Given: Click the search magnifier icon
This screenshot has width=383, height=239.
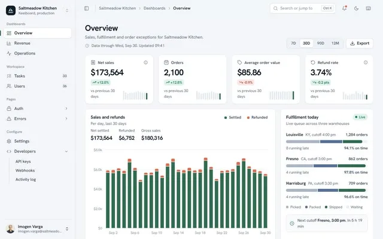Looking at the screenshot, I should pyautogui.click(x=275, y=8).
